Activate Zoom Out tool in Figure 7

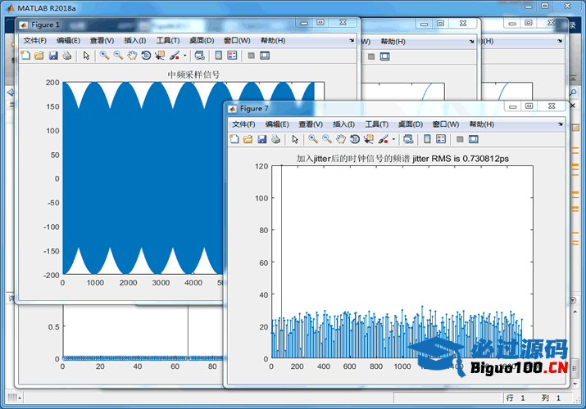click(x=327, y=139)
